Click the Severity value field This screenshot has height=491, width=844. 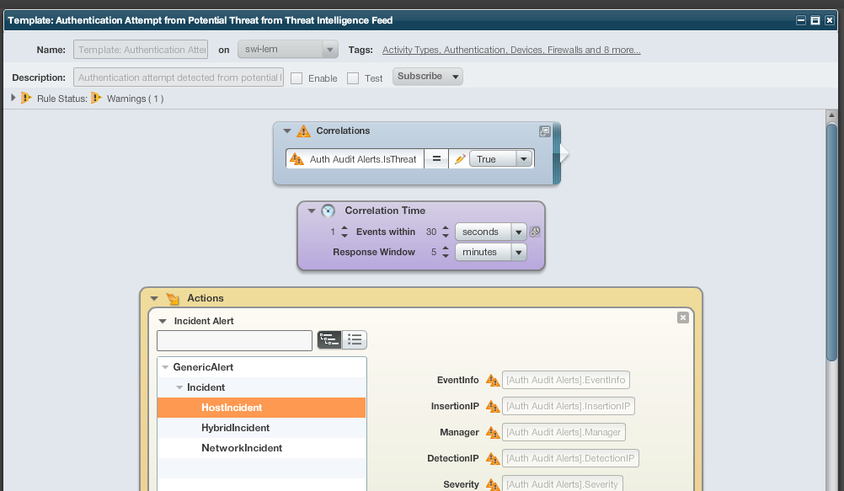tap(563, 484)
